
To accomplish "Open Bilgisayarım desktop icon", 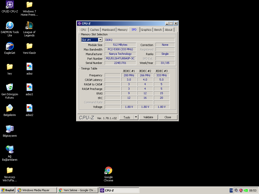I will click(10, 129).
